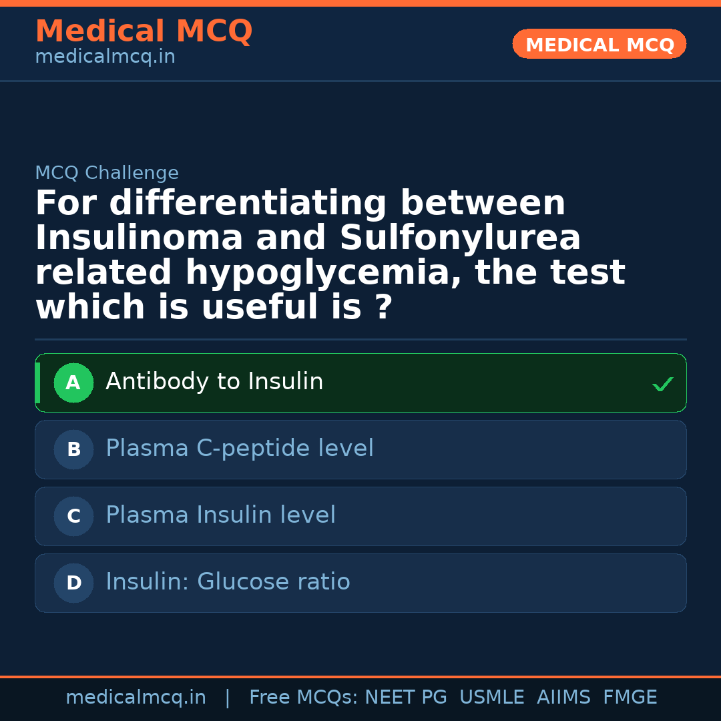Click the C letter circle icon

pos(73,517)
